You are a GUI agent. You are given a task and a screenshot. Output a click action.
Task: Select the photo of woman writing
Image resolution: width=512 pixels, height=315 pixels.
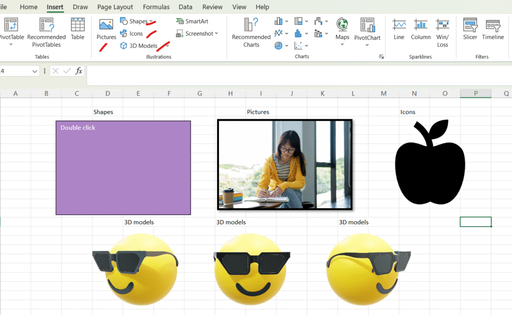pos(284,164)
